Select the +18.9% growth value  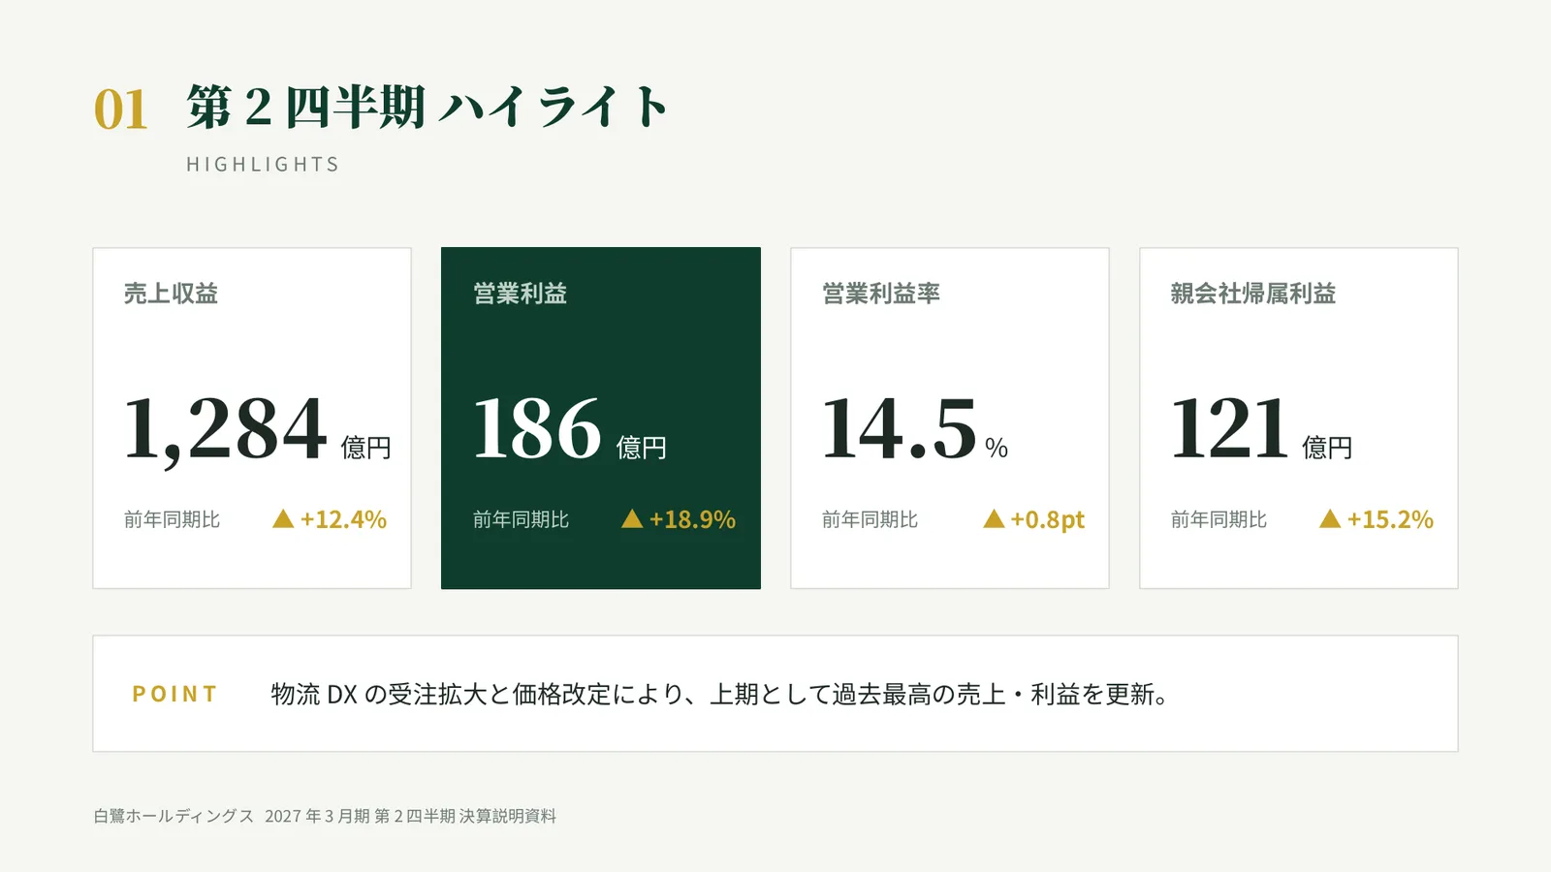pyautogui.click(x=692, y=519)
